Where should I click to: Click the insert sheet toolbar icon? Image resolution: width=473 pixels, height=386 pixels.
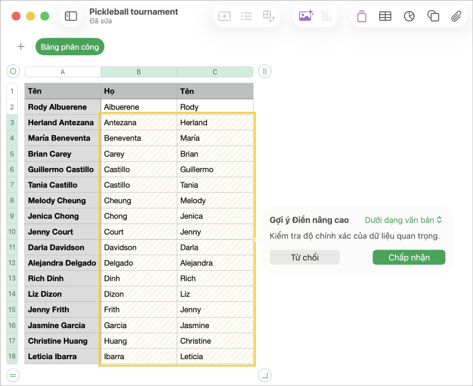(x=225, y=16)
